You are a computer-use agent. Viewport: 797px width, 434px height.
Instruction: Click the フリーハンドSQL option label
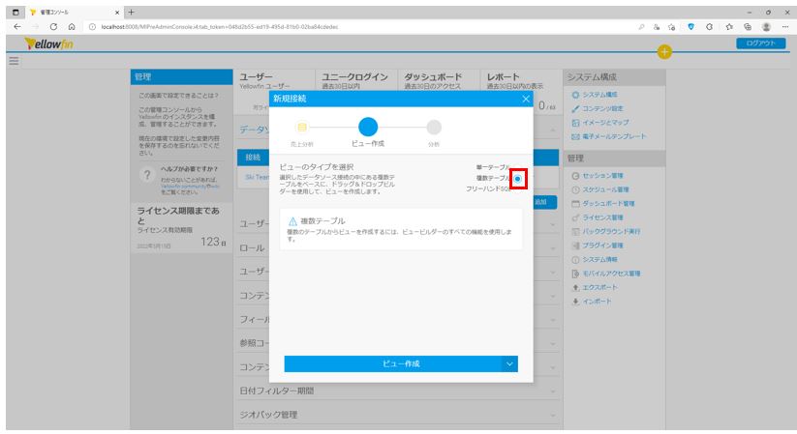coord(488,188)
